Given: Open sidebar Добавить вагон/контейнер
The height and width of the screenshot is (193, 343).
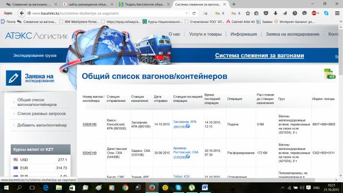Looking at the screenshot, I should [42, 125].
